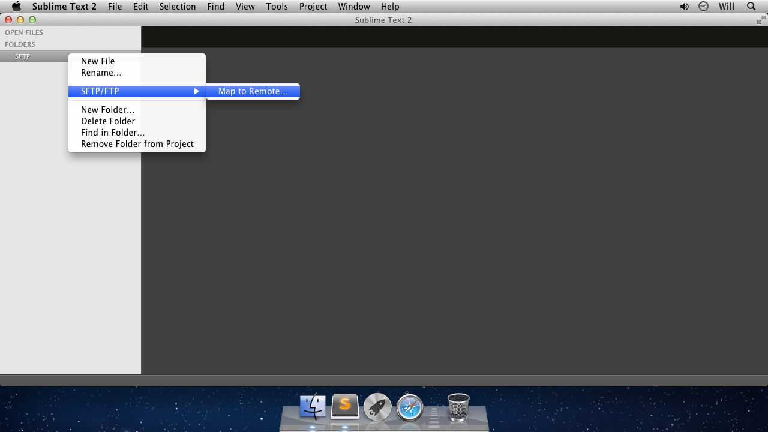Open the Will user menu
This screenshot has height=432, width=768.
(726, 7)
